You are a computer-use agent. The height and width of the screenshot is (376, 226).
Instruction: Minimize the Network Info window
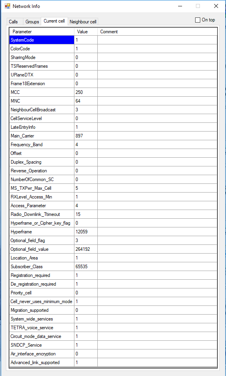[x=180, y=6]
